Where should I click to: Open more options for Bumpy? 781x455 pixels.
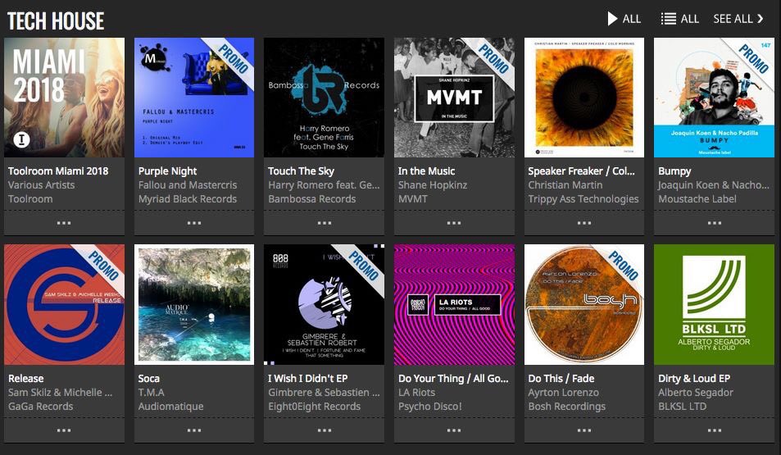pyautogui.click(x=715, y=223)
